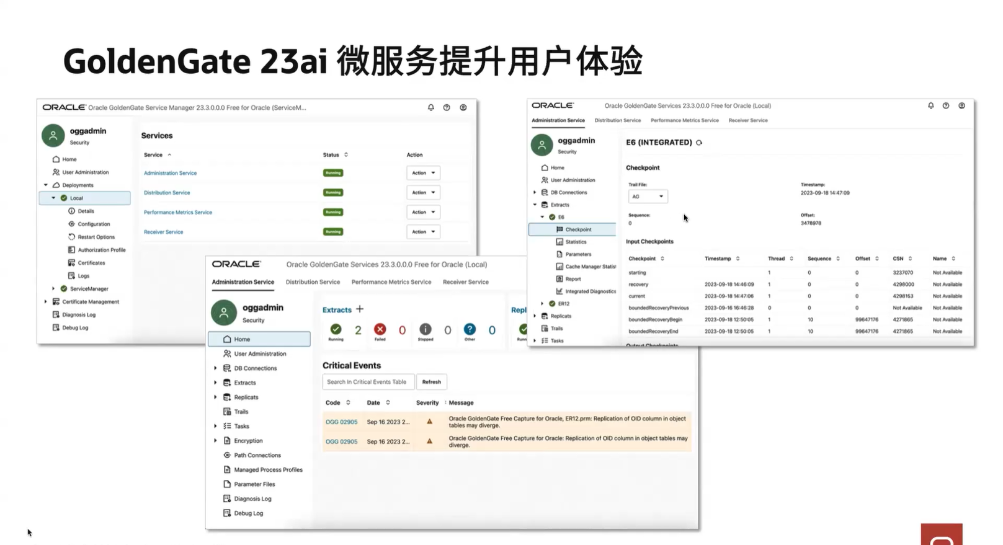1003x545 pixels.
Task: Expand Replicats in the Critical Events window sidebar
Action: pos(216,397)
